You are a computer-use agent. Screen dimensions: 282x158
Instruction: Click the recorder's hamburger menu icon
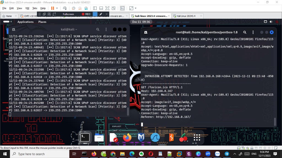[x=39, y=14]
